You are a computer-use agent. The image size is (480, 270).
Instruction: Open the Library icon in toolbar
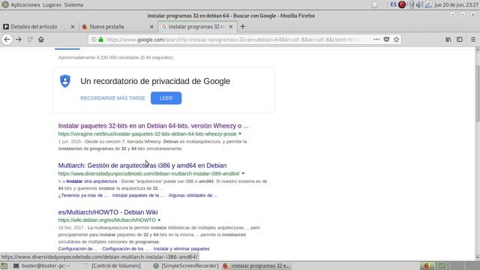pyautogui.click(x=448, y=40)
